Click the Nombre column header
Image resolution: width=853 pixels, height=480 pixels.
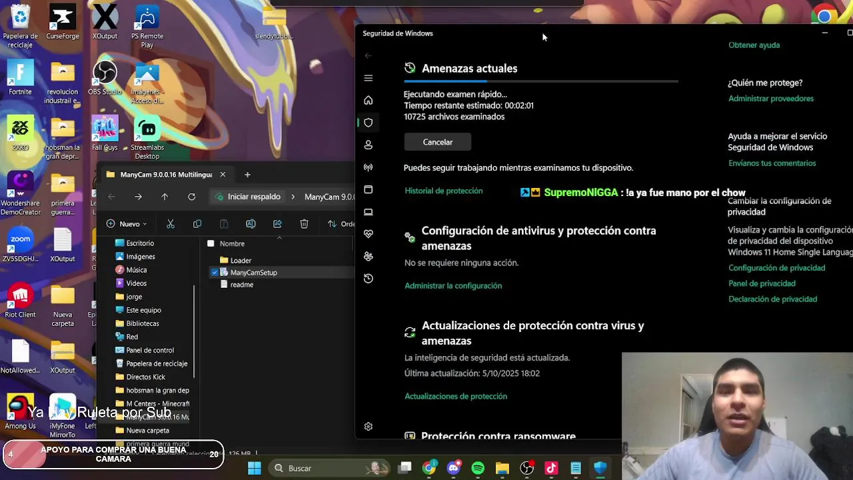(233, 243)
